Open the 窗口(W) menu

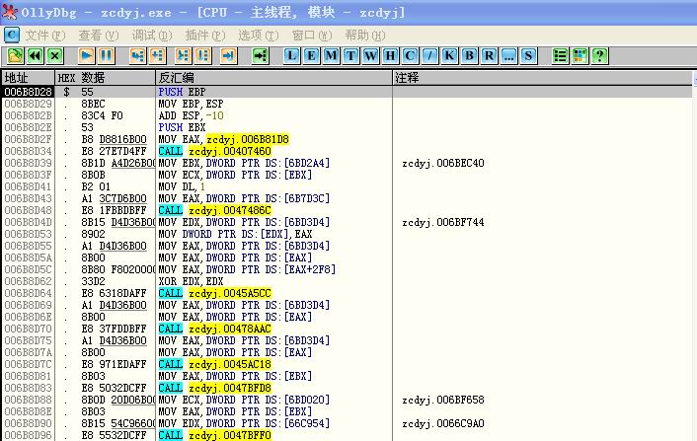coord(312,36)
